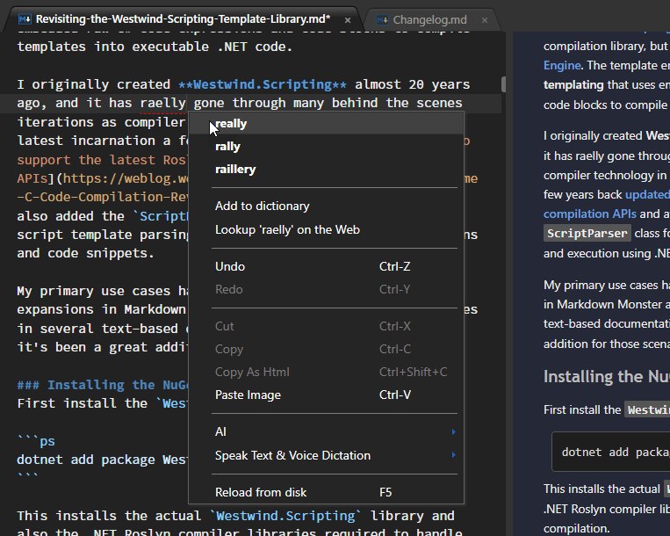Image resolution: width=670 pixels, height=536 pixels.
Task: Open the "compilation APIs" preview link
Action: [x=590, y=214]
